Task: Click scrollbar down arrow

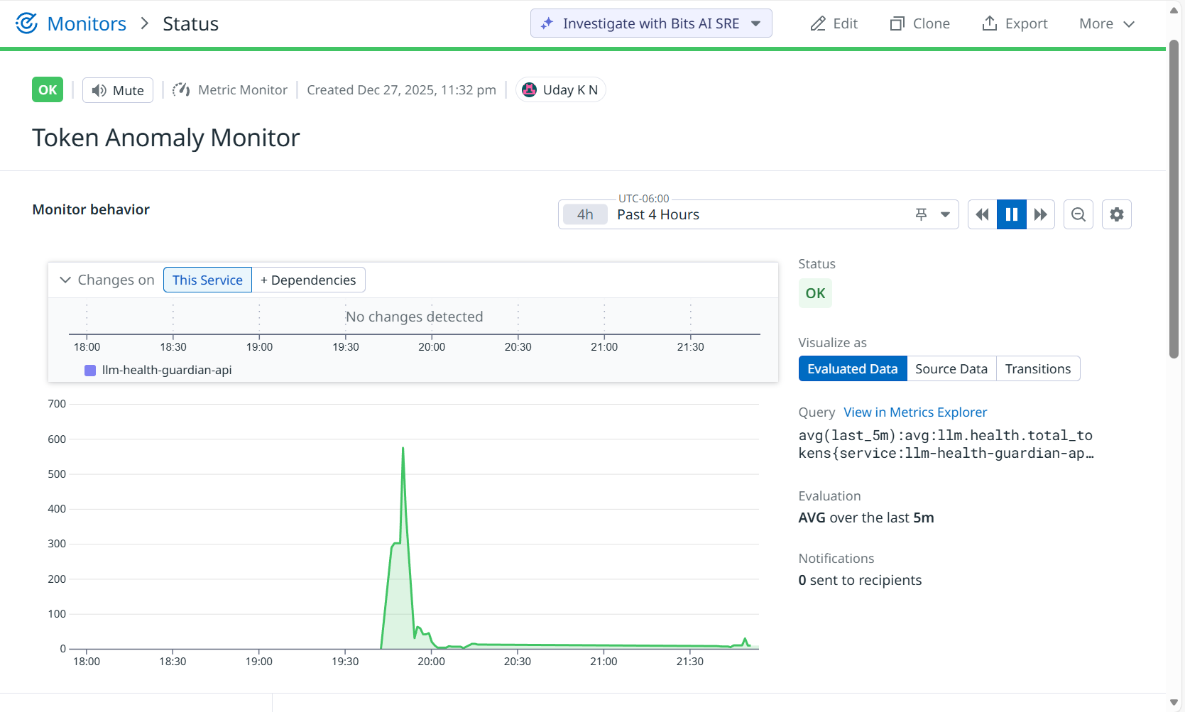Action: coord(1174,702)
